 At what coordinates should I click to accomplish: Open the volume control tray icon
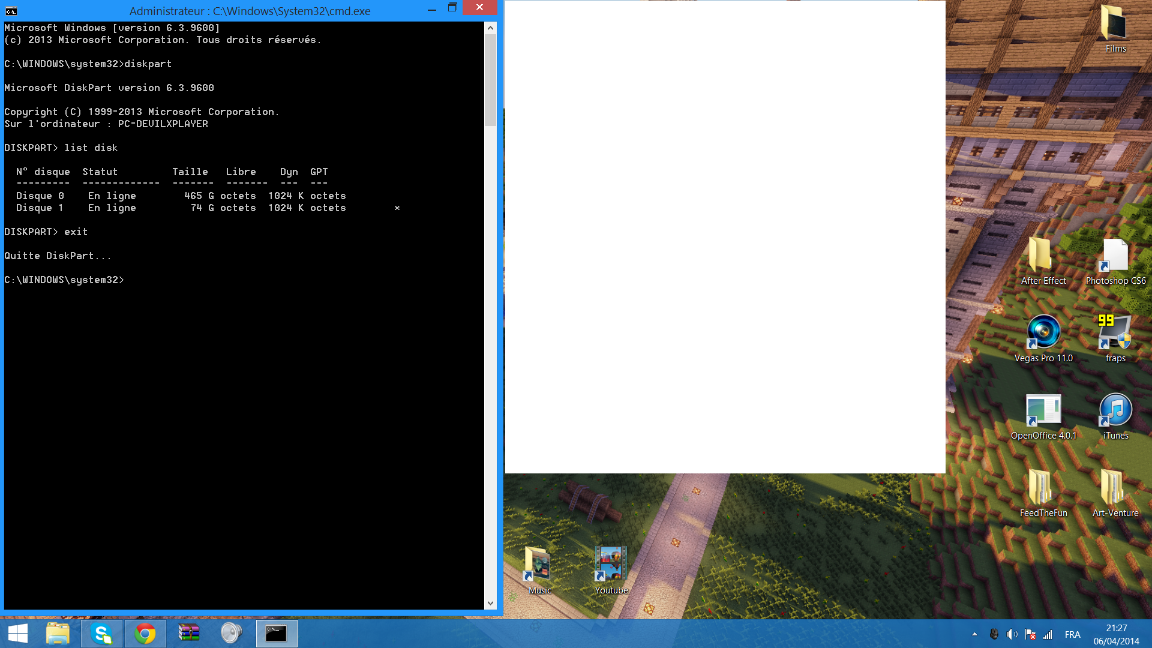(x=1012, y=634)
